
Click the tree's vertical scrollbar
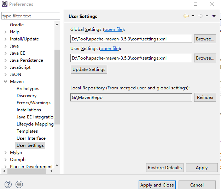[x=57, y=89]
